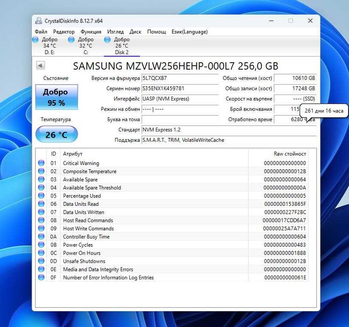Click raw value 00000025A7A711
This screenshot has height=327, width=349.
click(285, 228)
